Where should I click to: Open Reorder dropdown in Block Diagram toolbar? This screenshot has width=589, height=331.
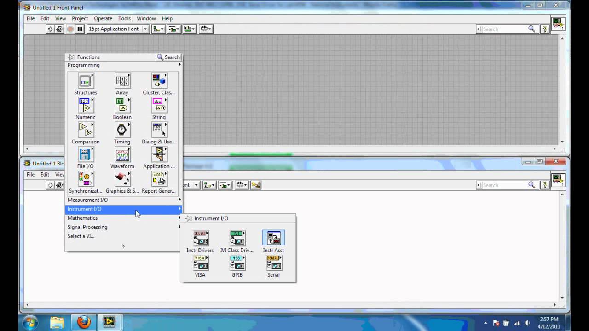[x=242, y=185]
